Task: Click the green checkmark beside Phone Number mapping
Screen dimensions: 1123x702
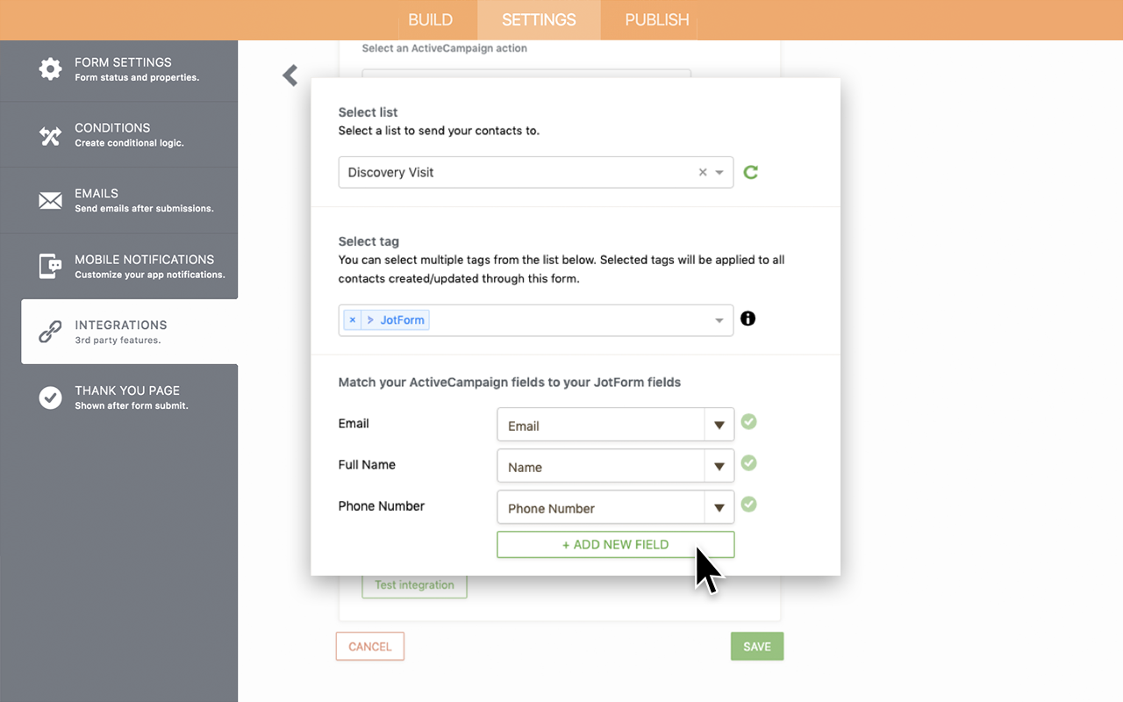Action: pos(748,505)
